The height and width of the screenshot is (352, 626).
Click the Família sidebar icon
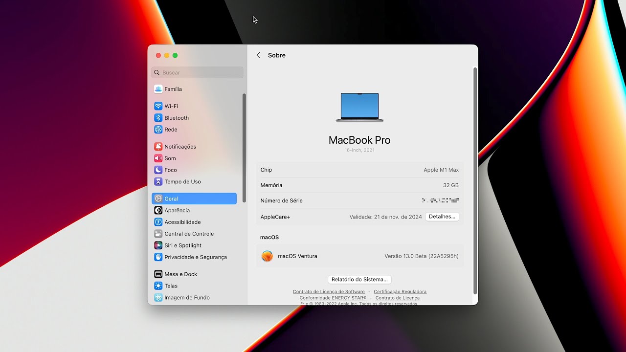(x=158, y=89)
